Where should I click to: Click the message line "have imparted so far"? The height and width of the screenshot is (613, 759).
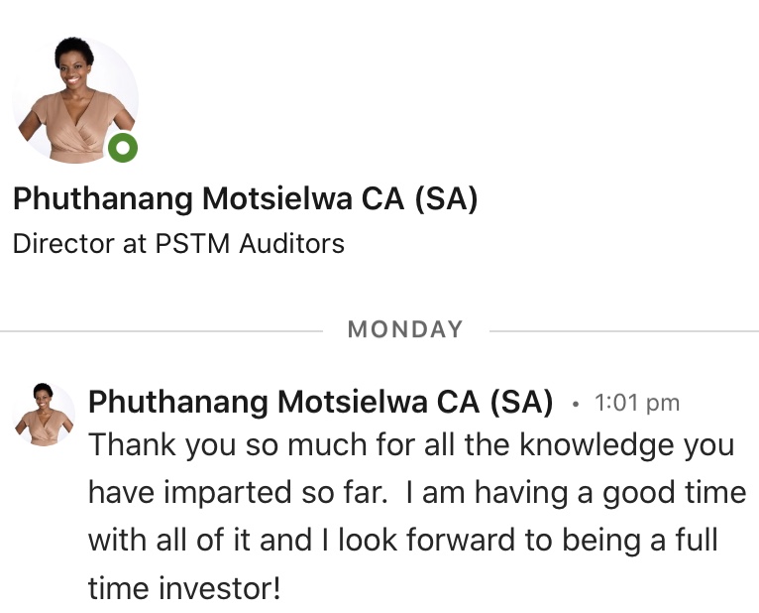pyautogui.click(x=417, y=492)
